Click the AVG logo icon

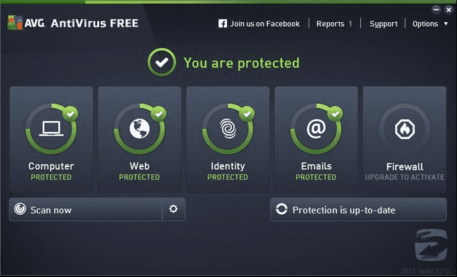(15, 23)
